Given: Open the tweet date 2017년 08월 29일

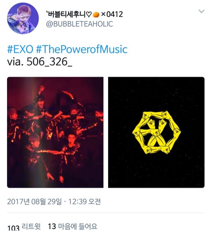Looking at the screenshot, I should (x=35, y=202).
